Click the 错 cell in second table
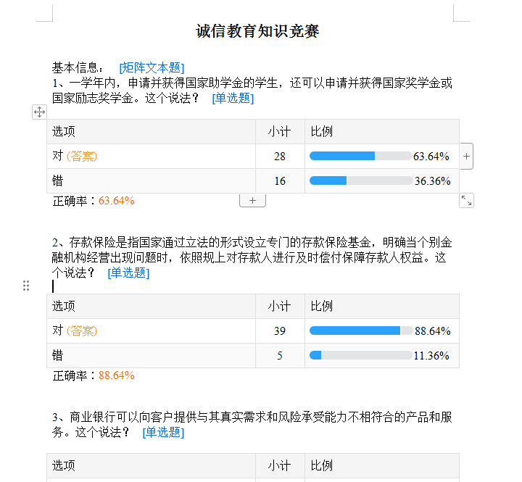Screen dimensions: 522x482 pyautogui.click(x=151, y=355)
